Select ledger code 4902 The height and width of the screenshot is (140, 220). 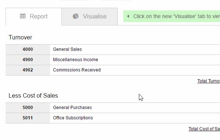click(x=28, y=70)
